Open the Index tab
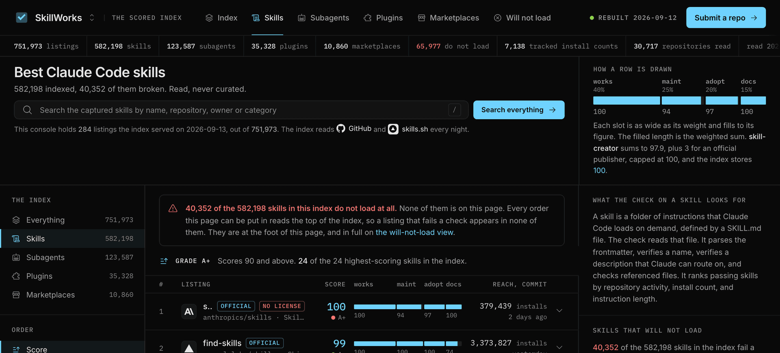This screenshot has height=353, width=780. (221, 18)
